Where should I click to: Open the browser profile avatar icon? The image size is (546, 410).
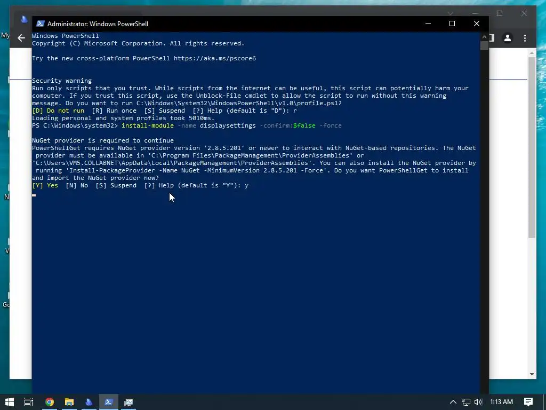508,38
